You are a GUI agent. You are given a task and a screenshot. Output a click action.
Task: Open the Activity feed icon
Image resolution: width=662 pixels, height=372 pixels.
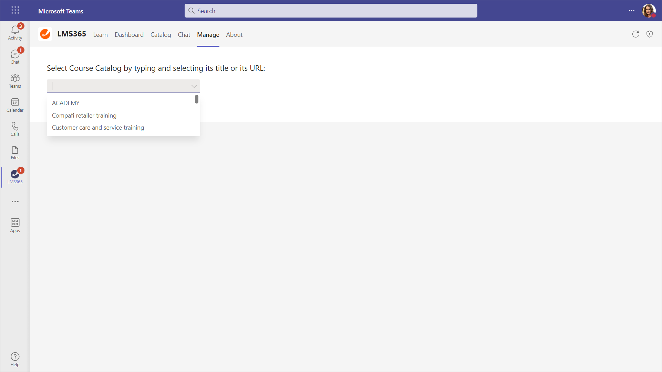(x=15, y=33)
